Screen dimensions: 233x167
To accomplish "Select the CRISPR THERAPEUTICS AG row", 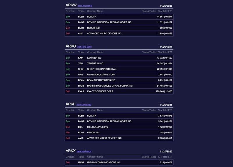I will click(x=119, y=69).
